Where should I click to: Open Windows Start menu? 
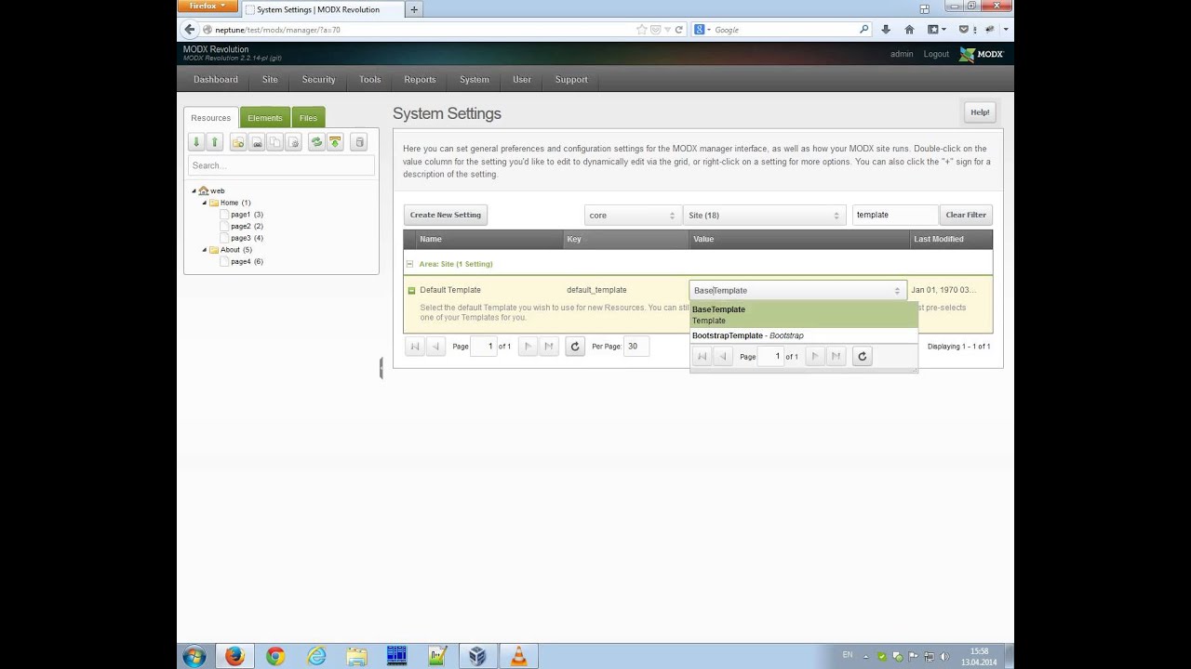[x=194, y=656]
